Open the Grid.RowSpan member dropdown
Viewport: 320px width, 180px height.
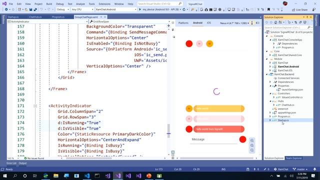click(130, 21)
